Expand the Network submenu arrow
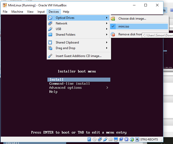The width and height of the screenshot is (173, 144). point(107,23)
